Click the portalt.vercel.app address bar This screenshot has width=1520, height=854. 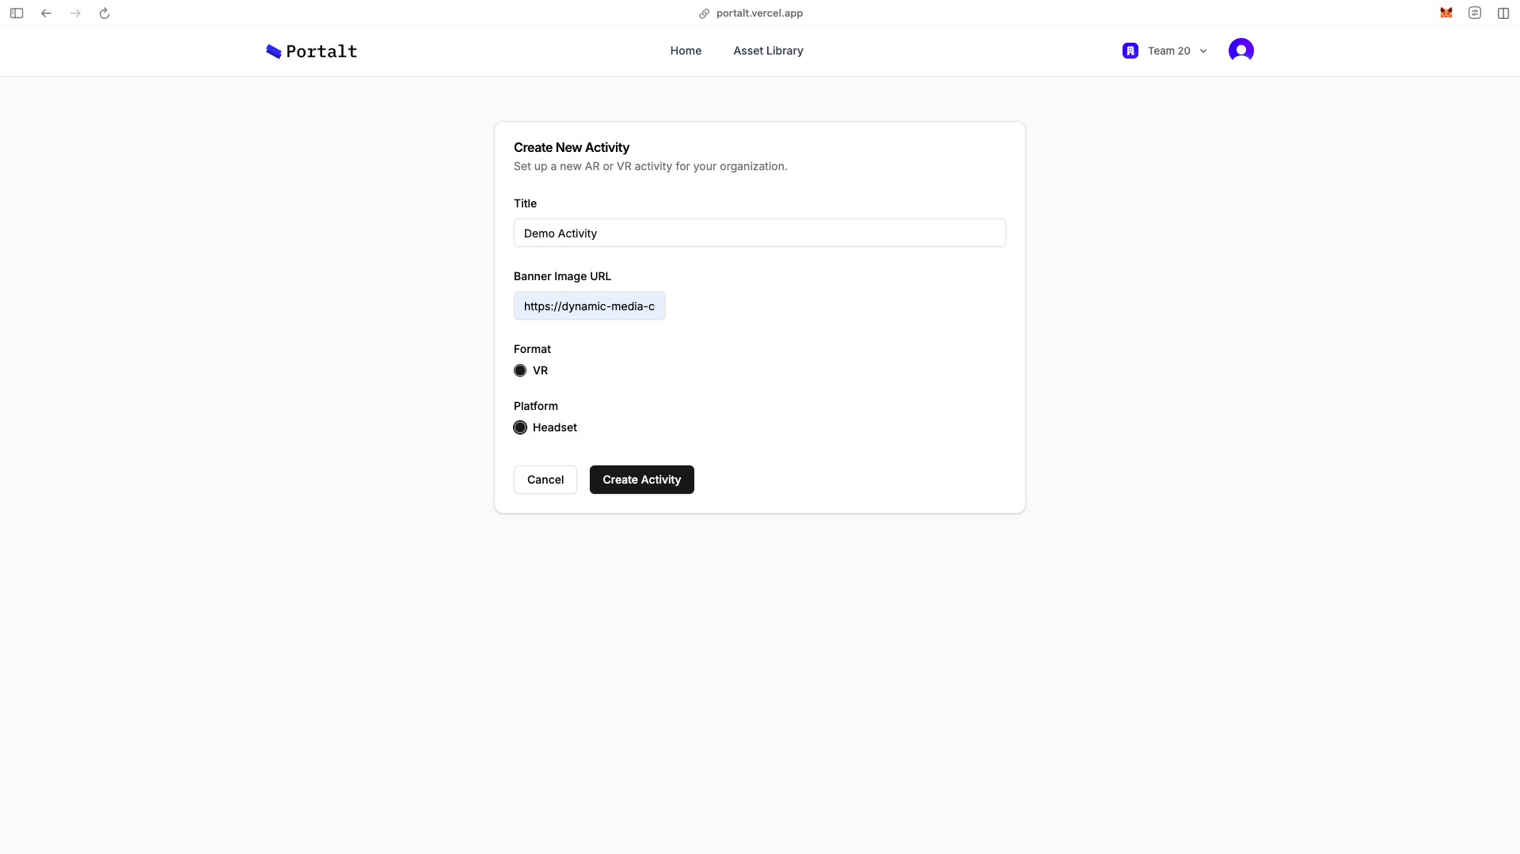pyautogui.click(x=758, y=13)
